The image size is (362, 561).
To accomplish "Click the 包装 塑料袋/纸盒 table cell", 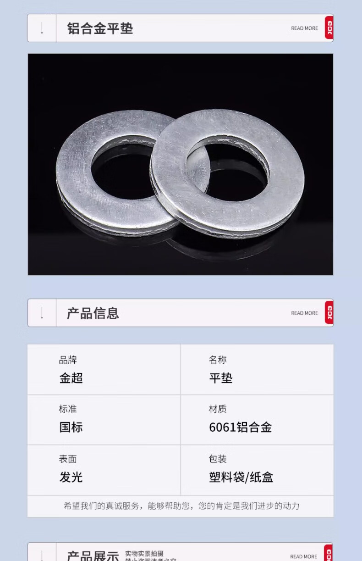I will (258, 470).
